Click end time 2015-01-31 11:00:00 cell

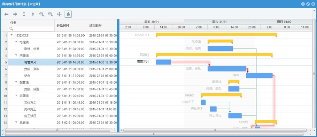[103, 110]
